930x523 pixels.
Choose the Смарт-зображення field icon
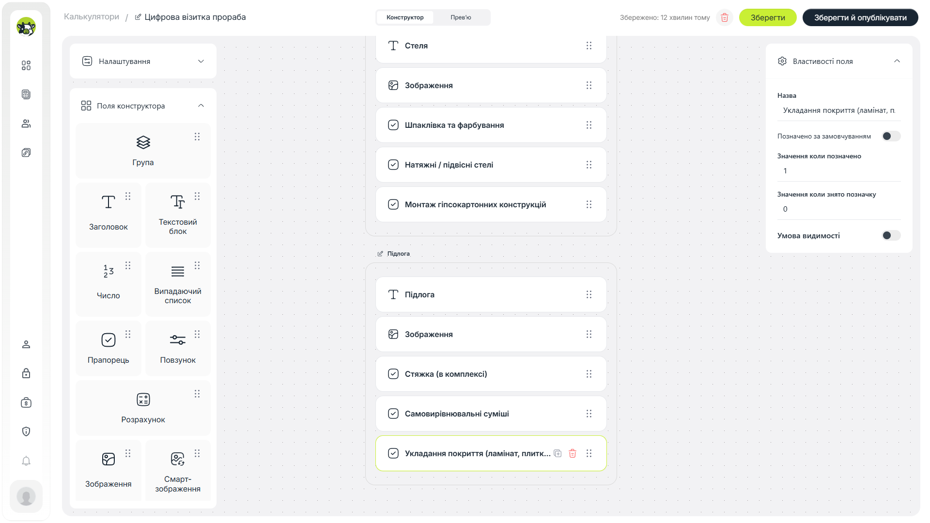(x=178, y=459)
